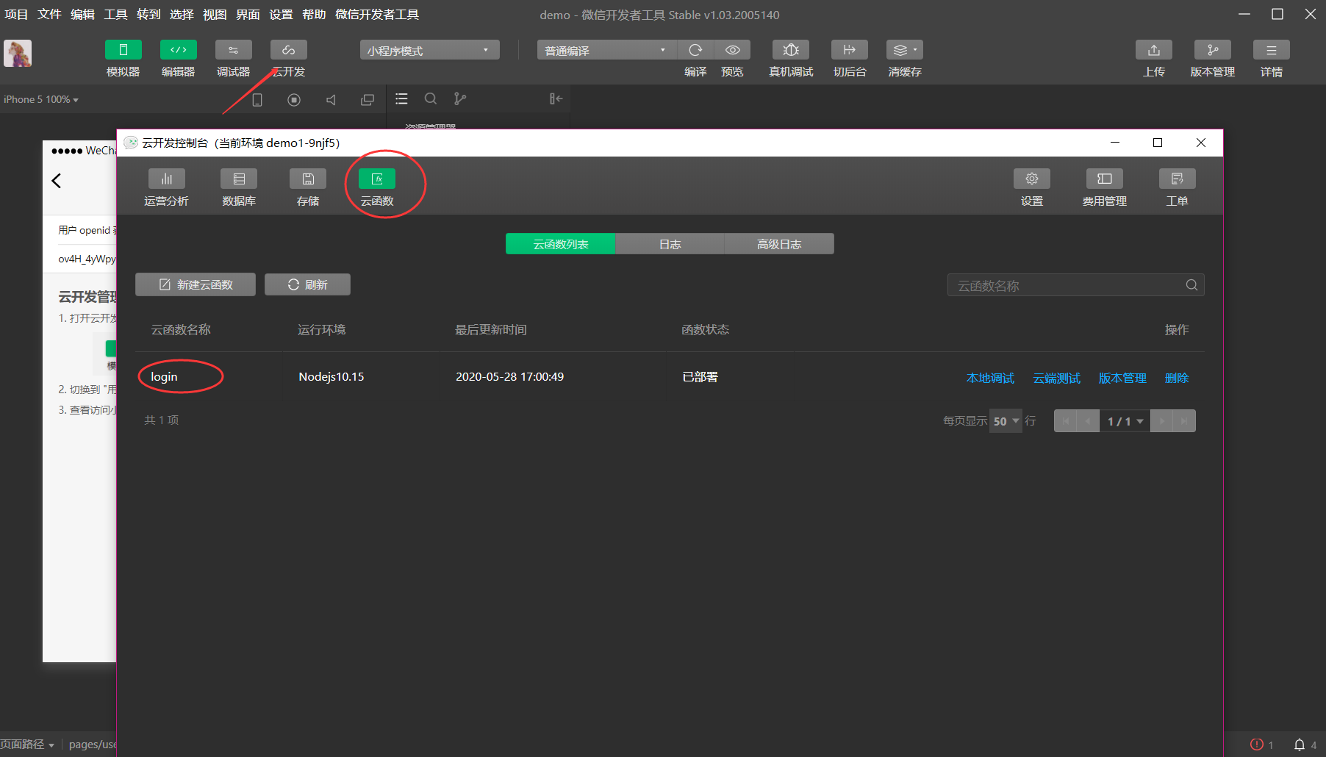Toggle the 编辑器 editor panel button
The image size is (1326, 757).
179,50
